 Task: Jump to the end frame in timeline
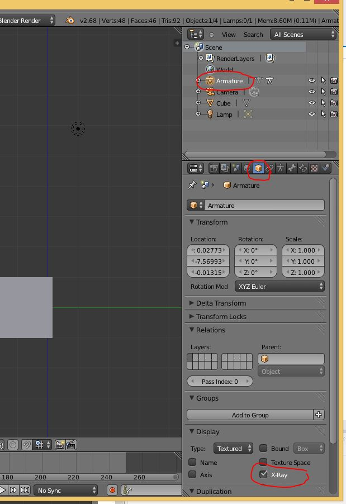pos(25,490)
